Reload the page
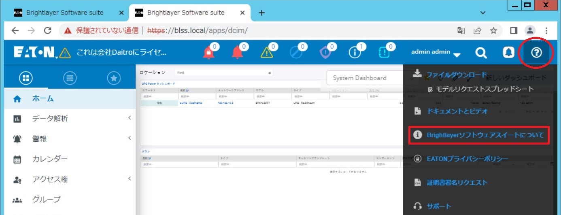Viewport: 561px width, 215px height. 48,30
